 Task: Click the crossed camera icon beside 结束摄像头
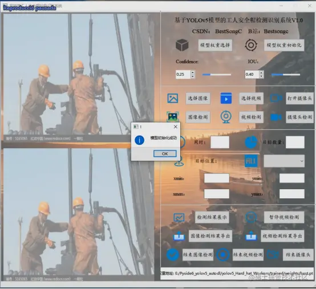[273, 255]
